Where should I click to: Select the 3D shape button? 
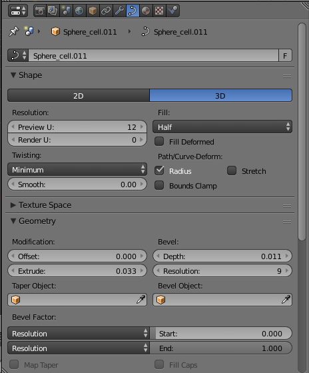click(x=220, y=96)
